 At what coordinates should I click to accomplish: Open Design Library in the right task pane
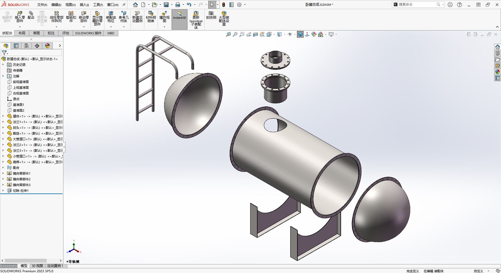pos(498,53)
